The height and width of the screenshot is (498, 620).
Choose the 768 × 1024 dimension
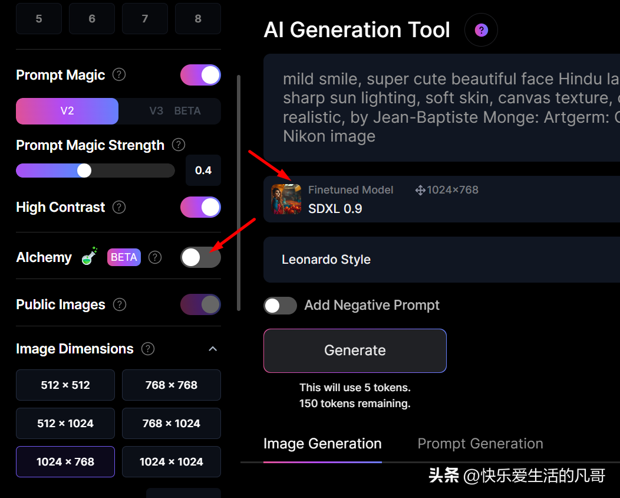(x=171, y=424)
